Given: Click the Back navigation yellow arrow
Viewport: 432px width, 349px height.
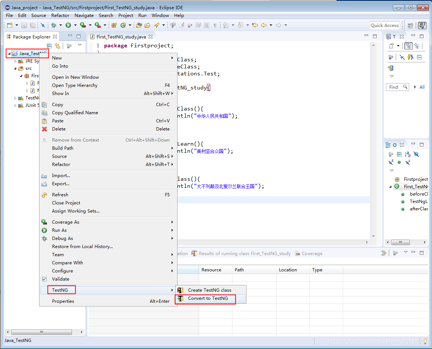Looking at the screenshot, I should 264,25.
